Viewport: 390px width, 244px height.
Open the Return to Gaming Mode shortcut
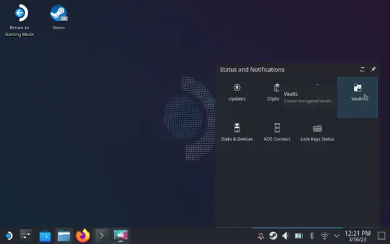19,21
